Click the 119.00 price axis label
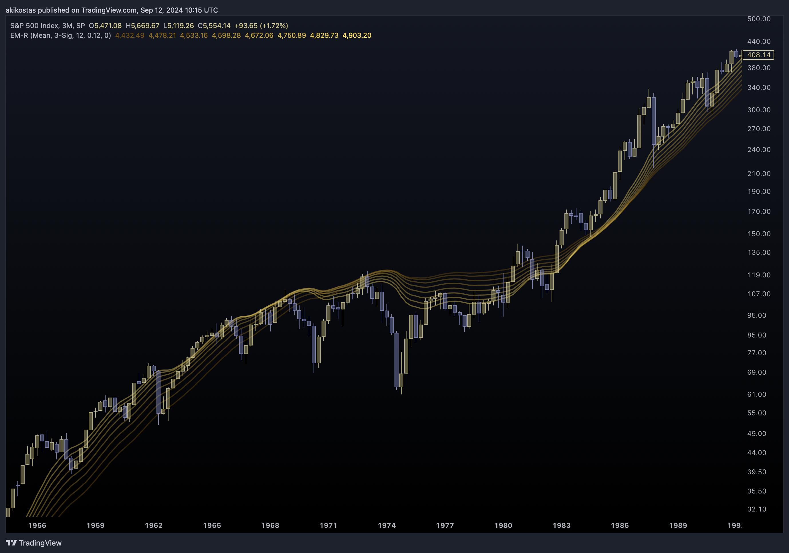 (x=759, y=275)
